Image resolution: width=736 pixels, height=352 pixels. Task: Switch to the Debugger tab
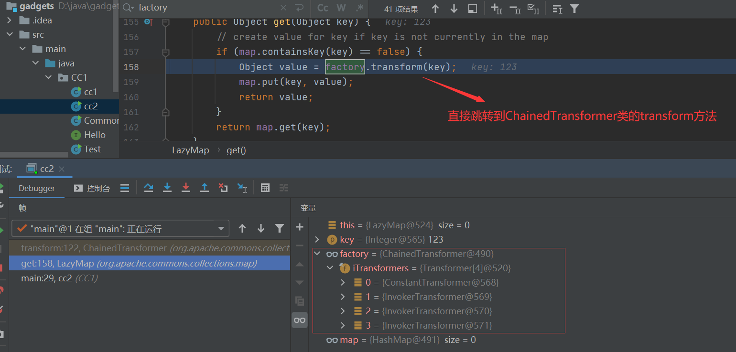click(37, 188)
